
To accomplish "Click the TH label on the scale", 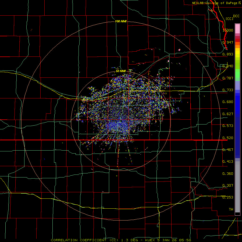I will (x=231, y=209).
